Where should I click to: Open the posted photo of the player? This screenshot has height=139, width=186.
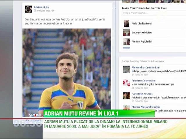coord(67,73)
